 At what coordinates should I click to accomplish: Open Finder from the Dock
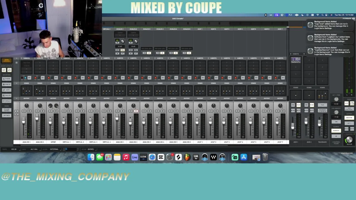91,157
